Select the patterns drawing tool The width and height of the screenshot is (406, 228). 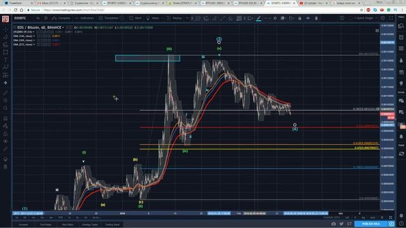(6, 67)
